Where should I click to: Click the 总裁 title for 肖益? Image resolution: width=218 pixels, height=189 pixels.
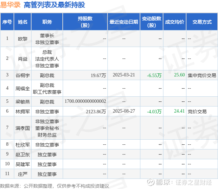(x=47, y=52)
